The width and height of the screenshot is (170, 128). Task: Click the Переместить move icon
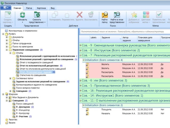(x=68, y=15)
